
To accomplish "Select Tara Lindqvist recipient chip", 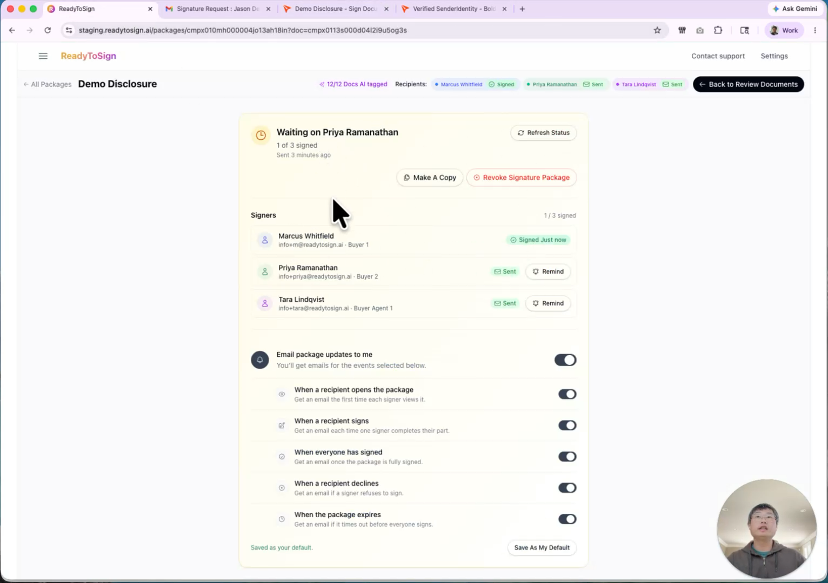I will (650, 84).
